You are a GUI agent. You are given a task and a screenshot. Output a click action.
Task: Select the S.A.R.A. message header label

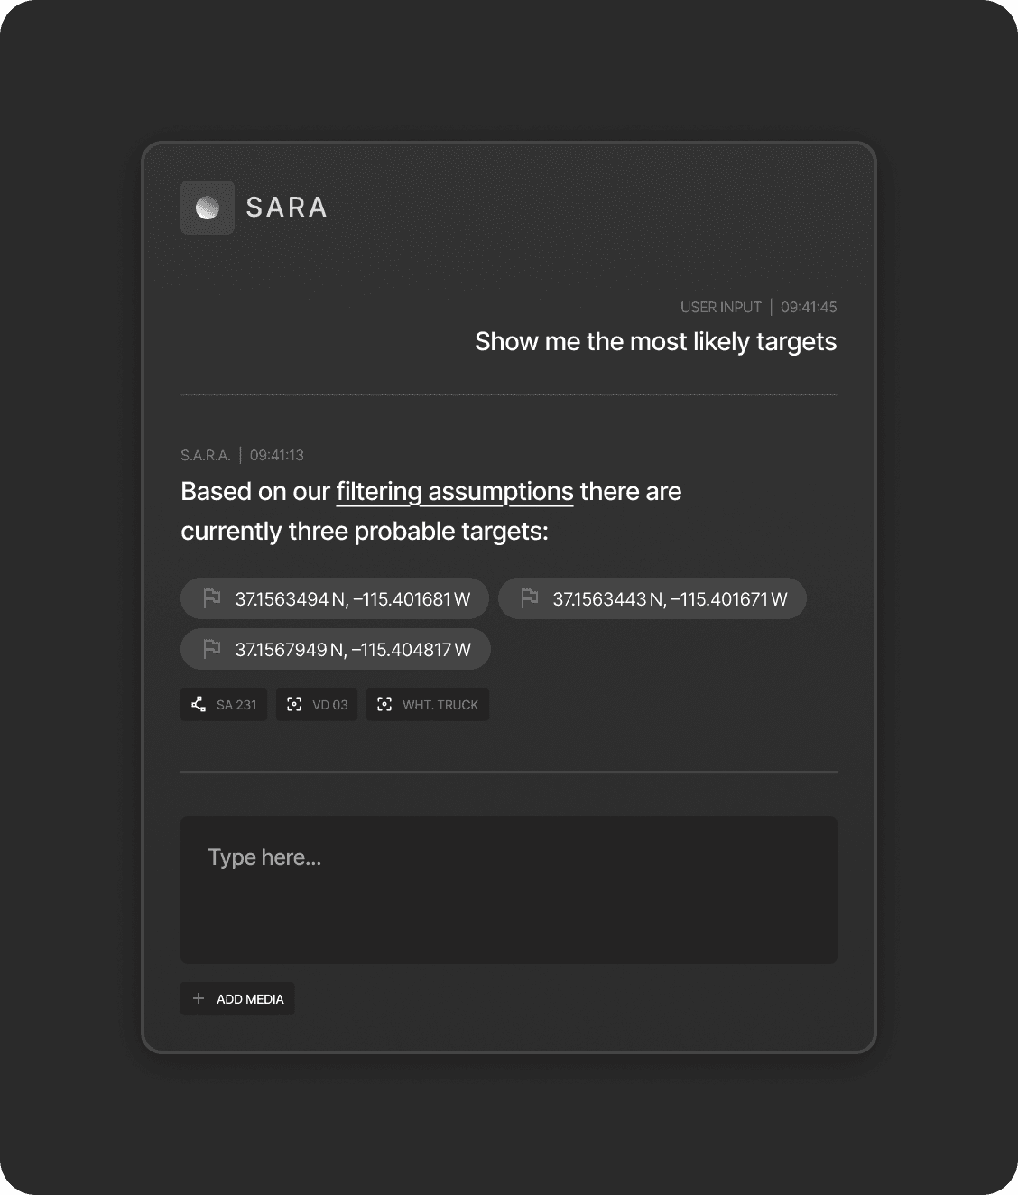(x=207, y=455)
